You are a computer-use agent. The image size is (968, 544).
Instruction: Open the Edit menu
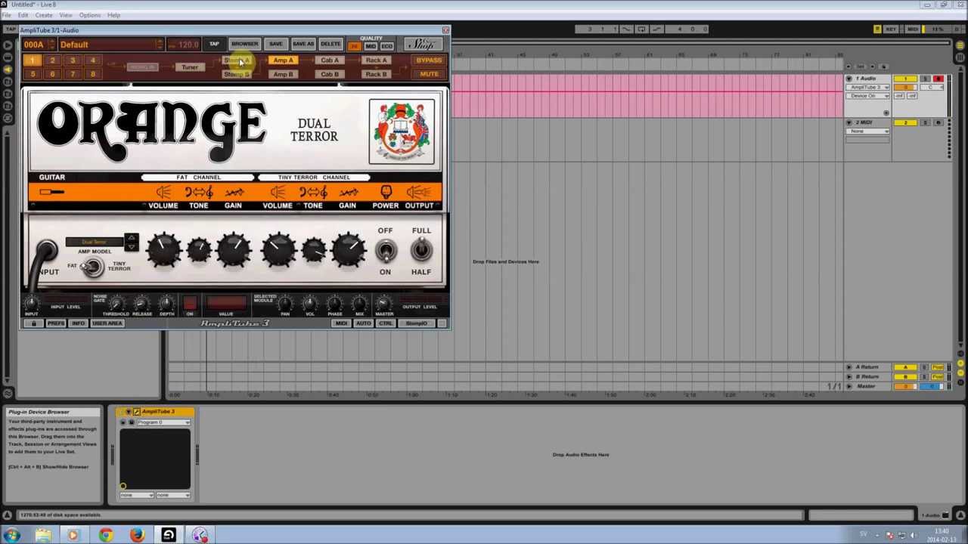23,15
